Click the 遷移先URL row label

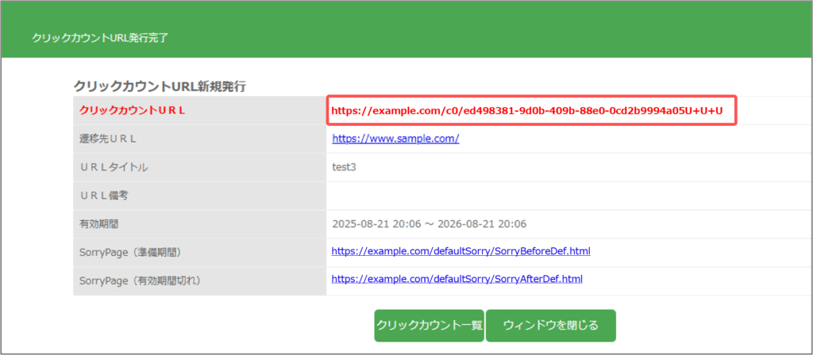pyautogui.click(x=108, y=139)
